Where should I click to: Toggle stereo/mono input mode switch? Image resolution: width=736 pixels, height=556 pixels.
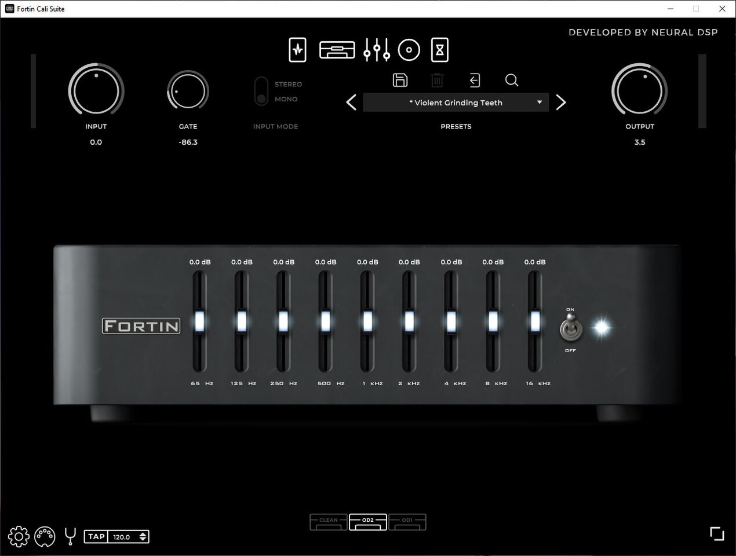[261, 92]
